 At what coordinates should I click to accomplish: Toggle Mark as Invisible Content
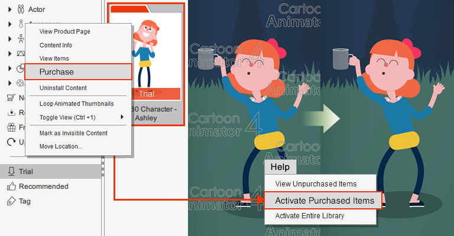[74, 133]
